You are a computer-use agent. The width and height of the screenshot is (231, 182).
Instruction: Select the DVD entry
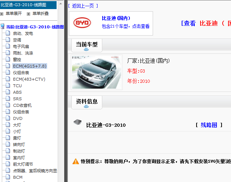pyautogui.click(x=18, y=118)
